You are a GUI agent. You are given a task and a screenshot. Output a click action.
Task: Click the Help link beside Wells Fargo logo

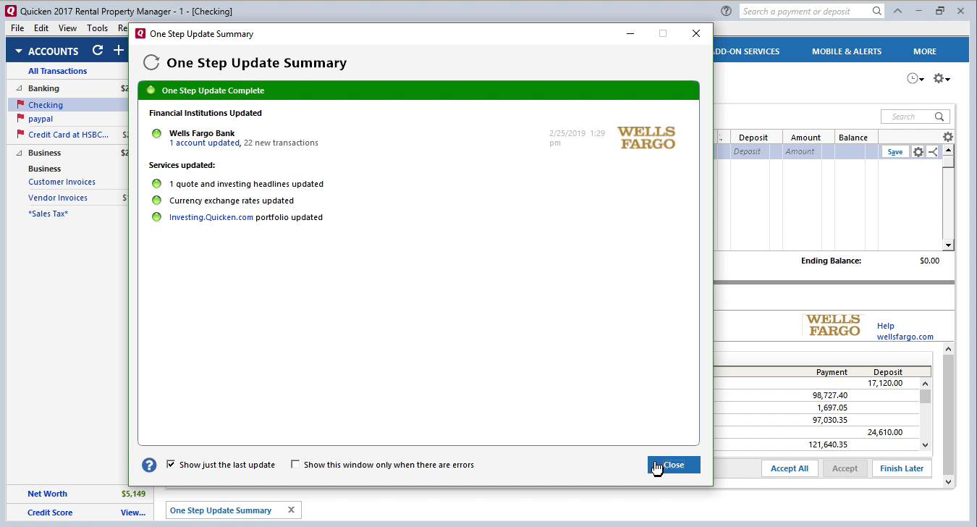tap(886, 326)
